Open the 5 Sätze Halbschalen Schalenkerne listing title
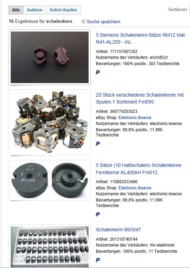Screen dimensions: 190x268 138,169
